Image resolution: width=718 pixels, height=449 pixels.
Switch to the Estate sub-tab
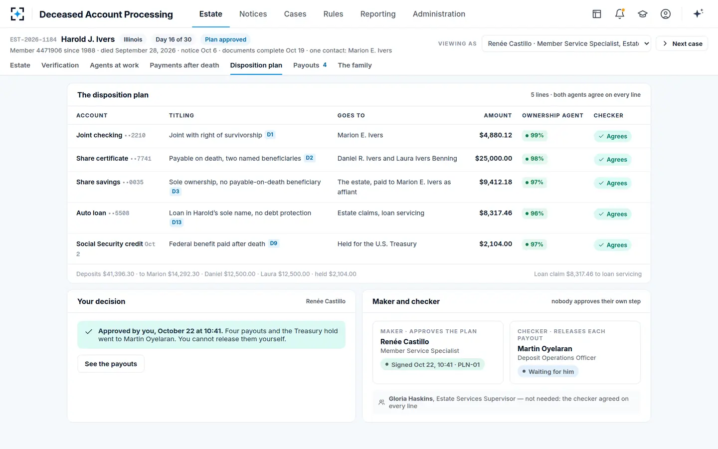point(20,65)
